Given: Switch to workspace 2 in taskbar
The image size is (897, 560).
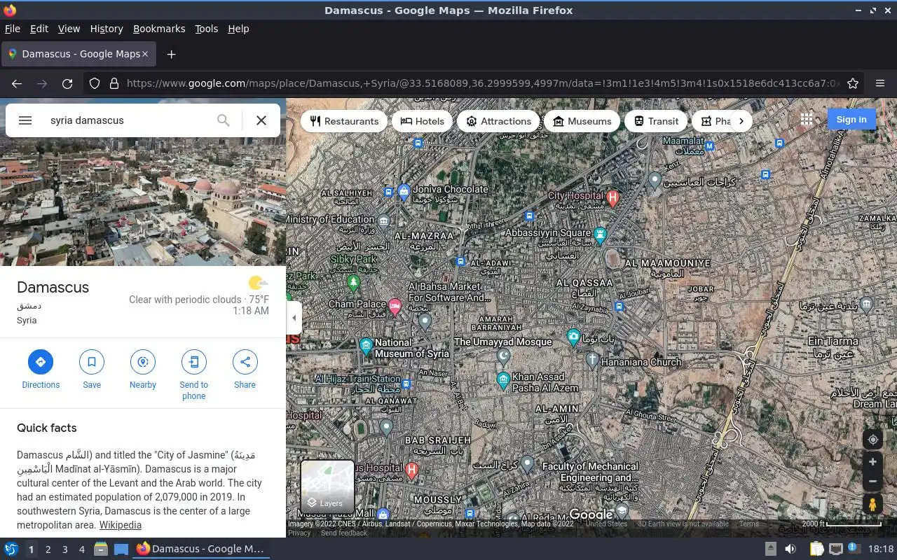Looking at the screenshot, I should [48, 549].
